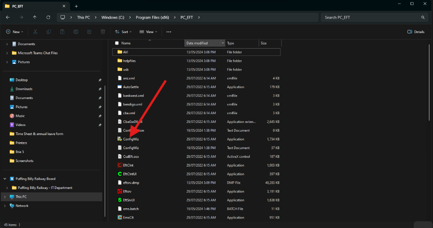Open the ConfigWiz application icon
The height and width of the screenshot is (228, 433).
(x=119, y=139)
